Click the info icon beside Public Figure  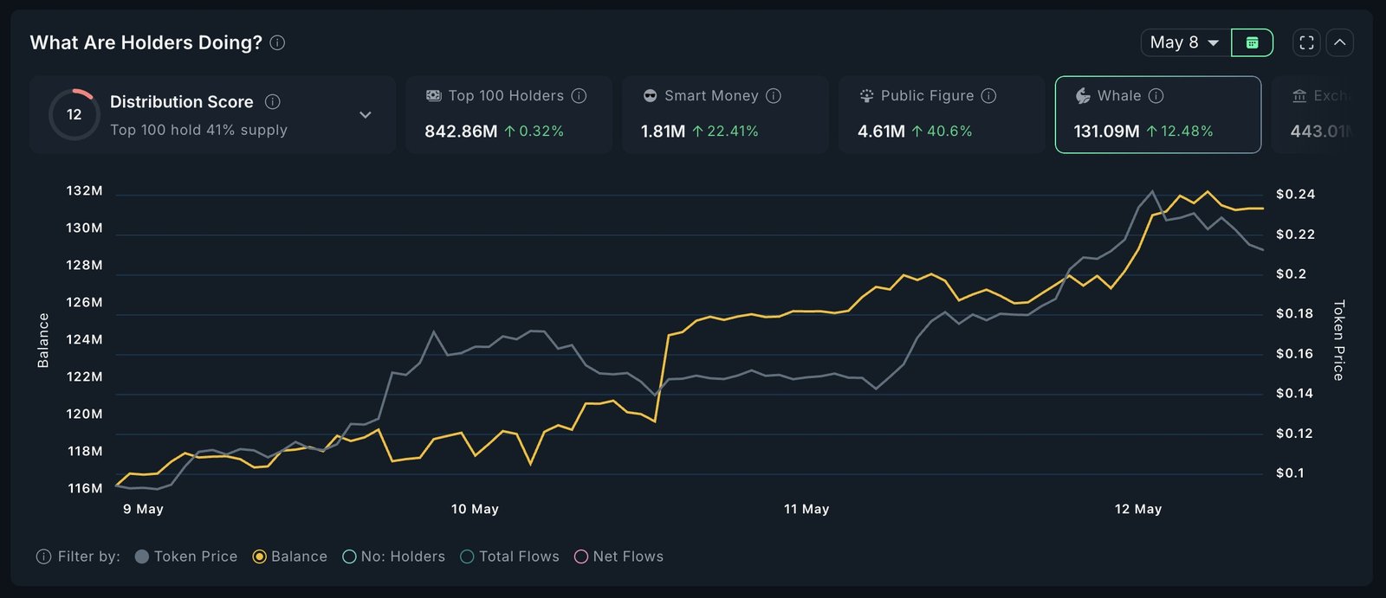pyautogui.click(x=988, y=96)
